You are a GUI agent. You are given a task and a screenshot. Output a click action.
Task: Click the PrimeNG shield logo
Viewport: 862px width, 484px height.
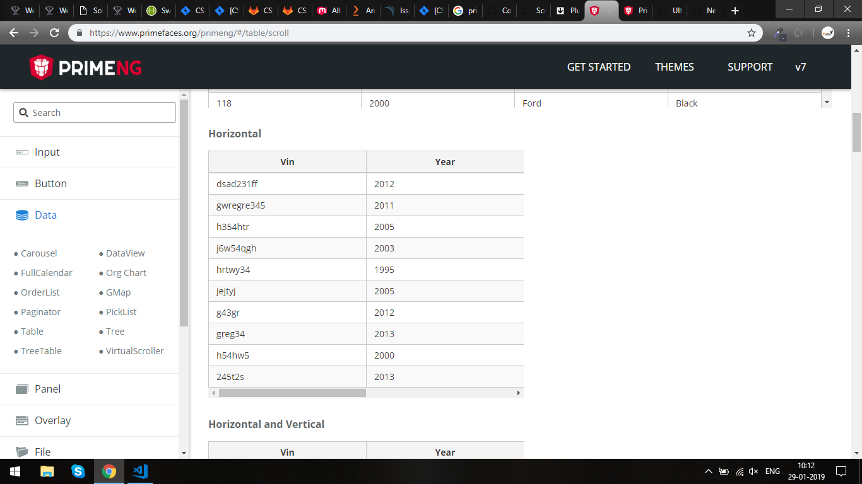[x=40, y=67]
